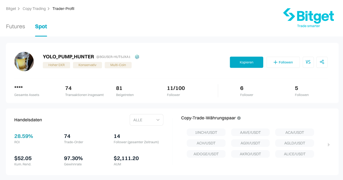
Task: Select the Multi-Coin tag
Action: point(118,65)
